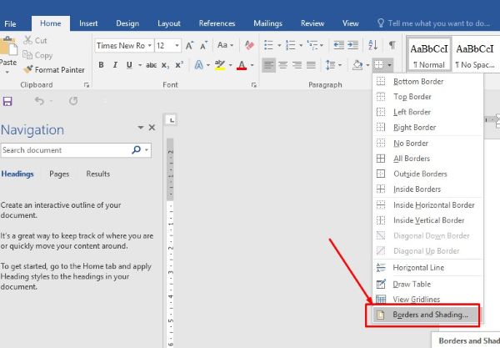Apply Underline formatting

point(129,65)
